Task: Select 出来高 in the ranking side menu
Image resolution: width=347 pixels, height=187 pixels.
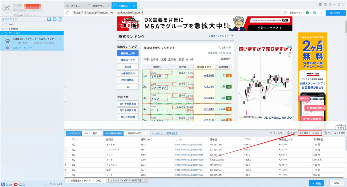Action: [128, 67]
